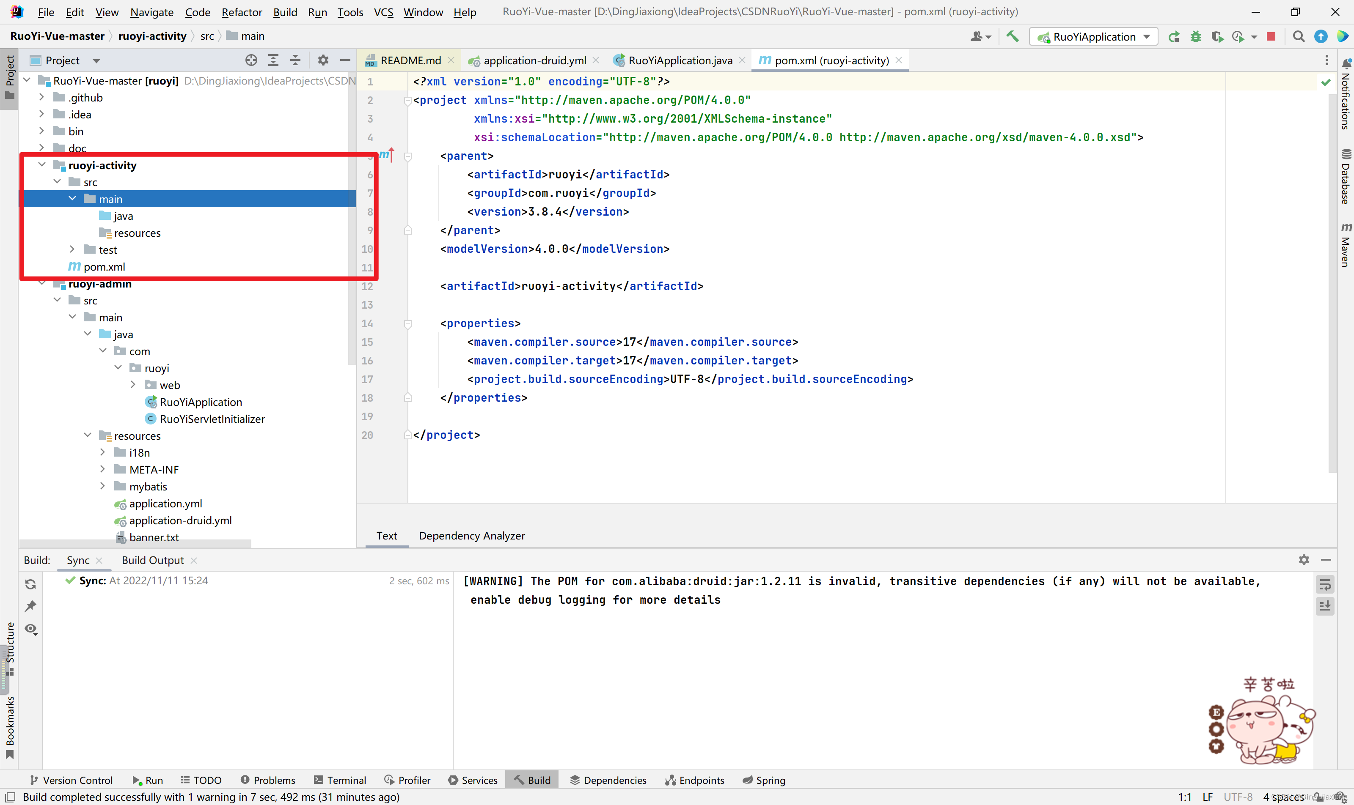Viewport: 1354px width, 805px height.
Task: Toggle pin tab in Build panel
Action: 30,606
